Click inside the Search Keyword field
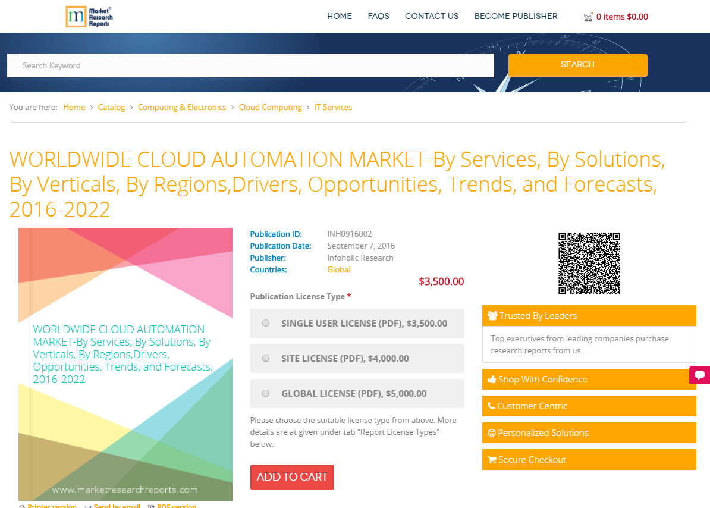The height and width of the screenshot is (508, 710). [x=250, y=65]
